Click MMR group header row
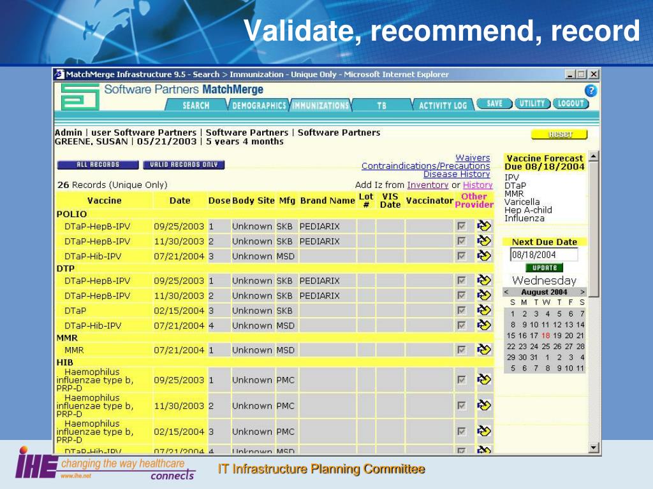This screenshot has height=489, width=653. click(274, 337)
